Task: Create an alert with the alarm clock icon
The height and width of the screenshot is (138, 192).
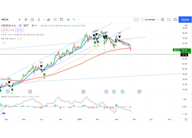Action: pos(62,20)
